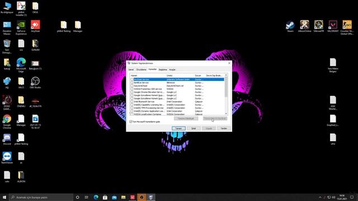
Task: Open the Mail app from the taskbar
Action: pos(114,197)
